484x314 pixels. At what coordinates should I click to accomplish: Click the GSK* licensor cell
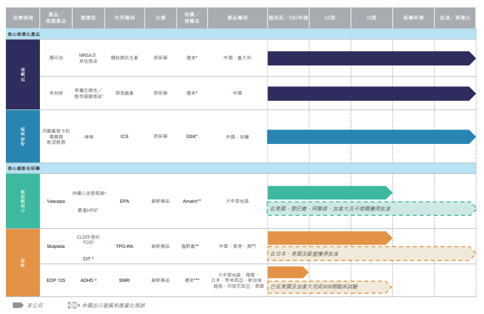click(x=192, y=137)
